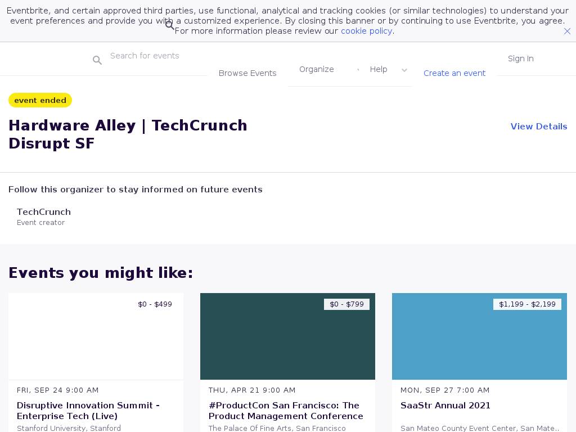The width and height of the screenshot is (576, 432).
Task: Click Sign In
Action: [x=520, y=58]
